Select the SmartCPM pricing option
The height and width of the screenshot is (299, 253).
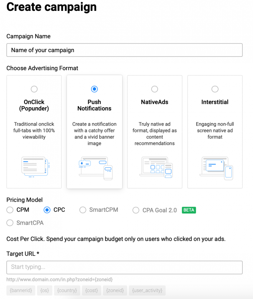click(x=83, y=210)
